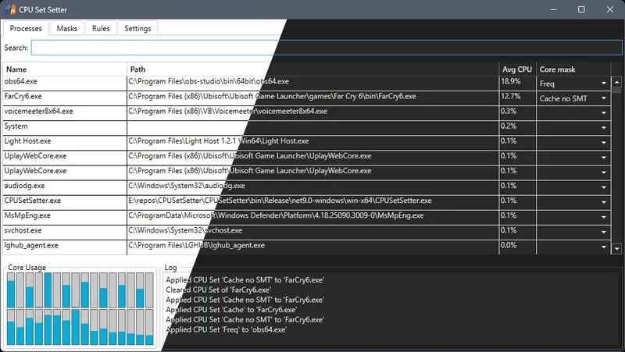625x352 pixels.
Task: Minimize the CPU Set Setter window
Action: [553, 9]
